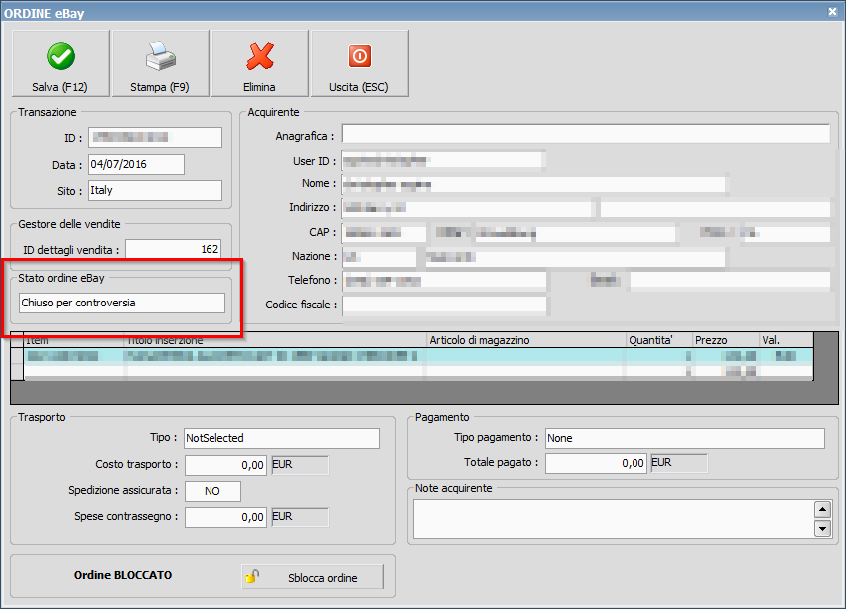
Task: Click the Spese contrassegno EUR currency box
Action: (x=300, y=517)
